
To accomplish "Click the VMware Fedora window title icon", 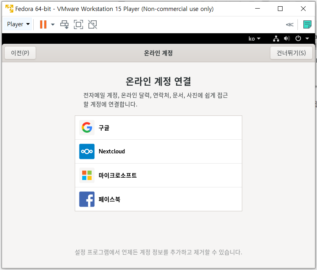I will pyautogui.click(x=9, y=9).
